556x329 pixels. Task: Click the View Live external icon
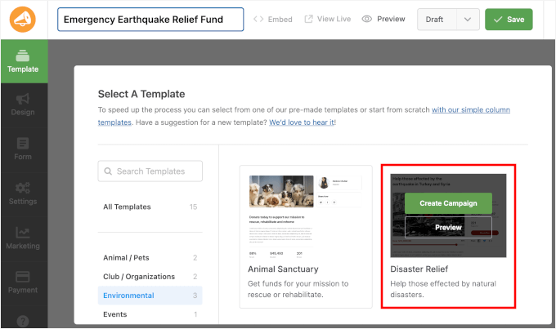tap(309, 19)
